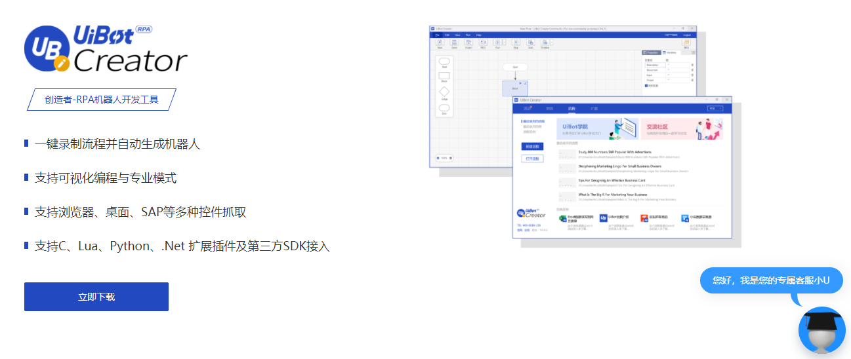Open the 学院 tab in the front UiBot window
The width and height of the screenshot is (851, 359).
click(550, 108)
